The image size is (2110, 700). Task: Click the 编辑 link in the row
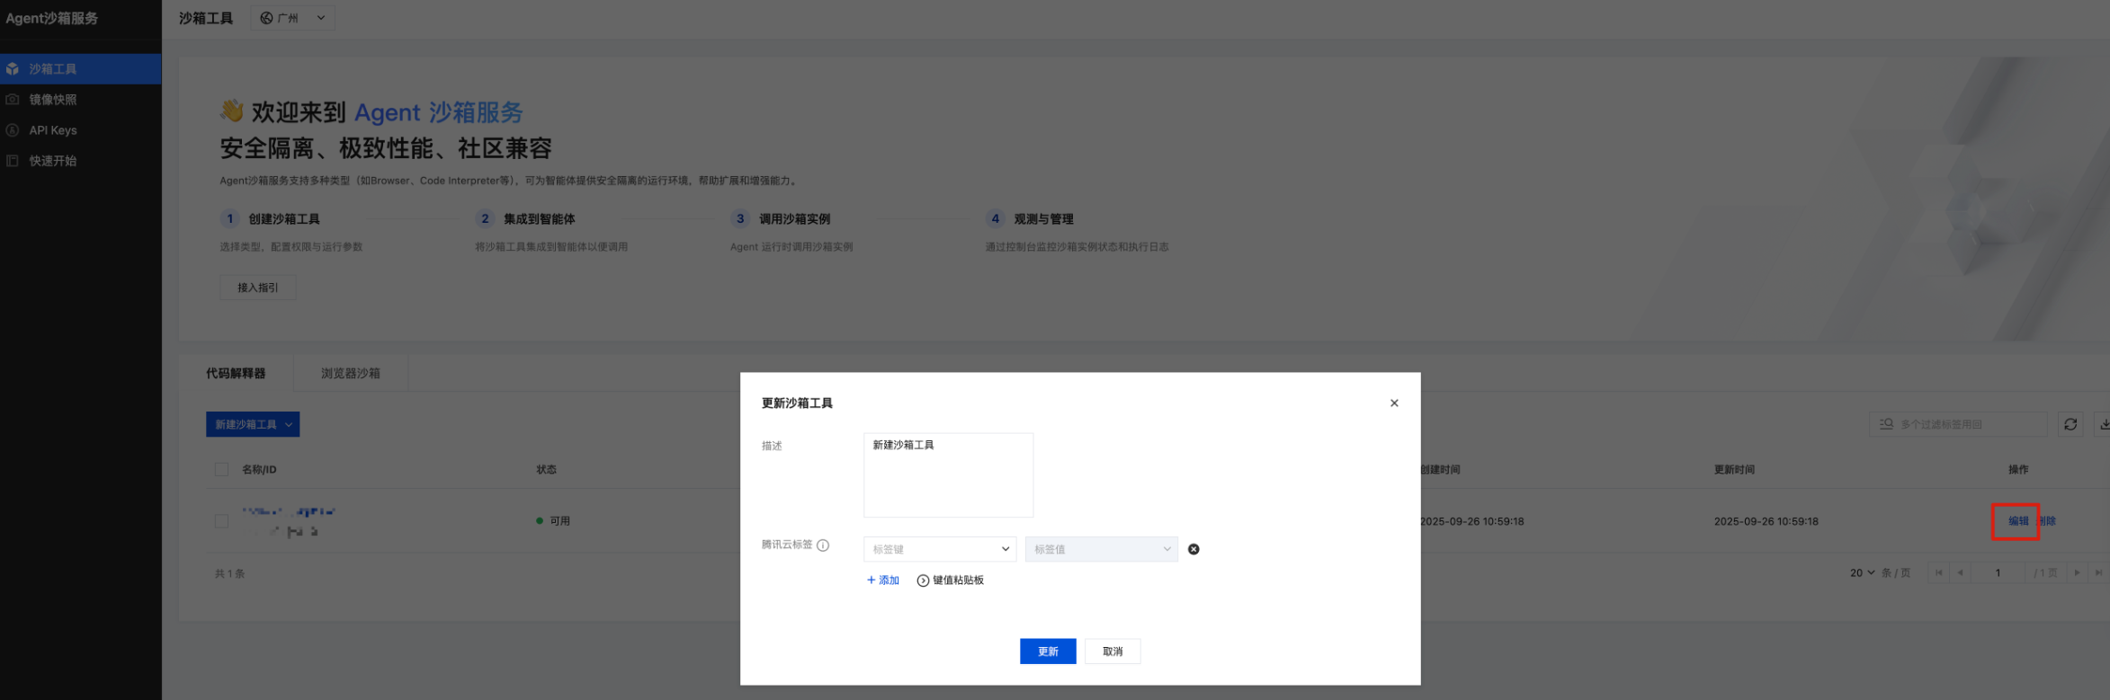coord(2018,521)
